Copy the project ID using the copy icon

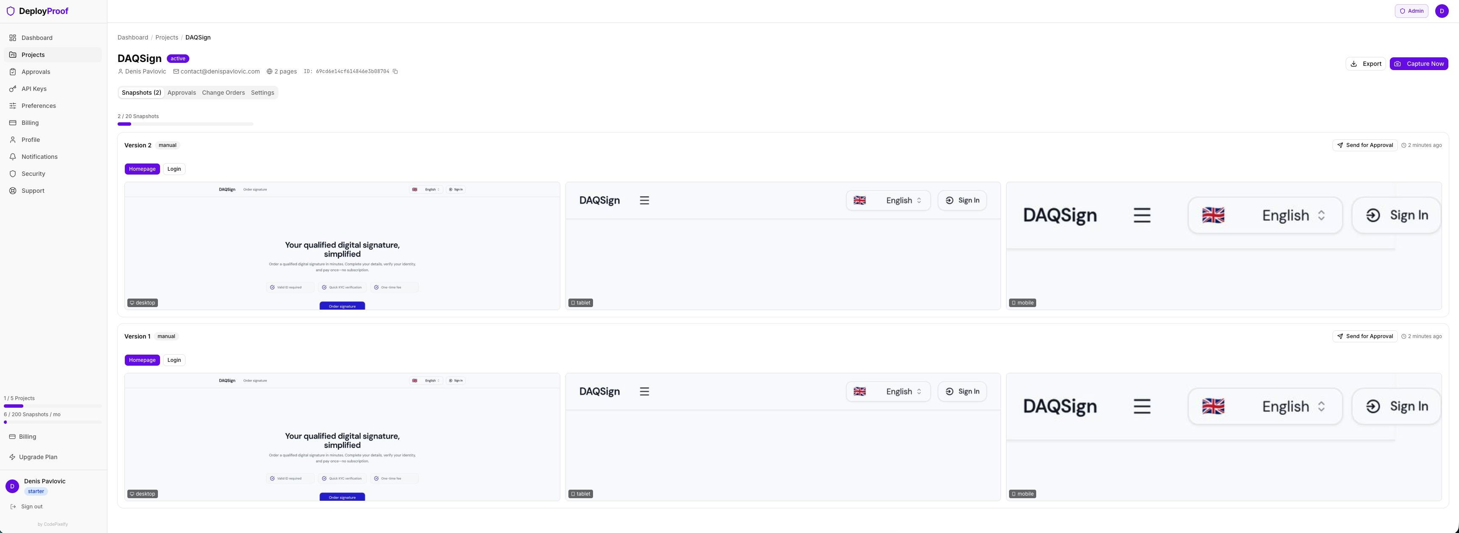tap(395, 71)
